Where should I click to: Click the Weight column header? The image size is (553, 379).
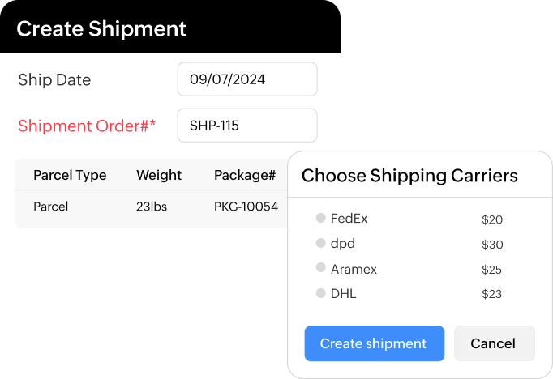[x=159, y=175]
